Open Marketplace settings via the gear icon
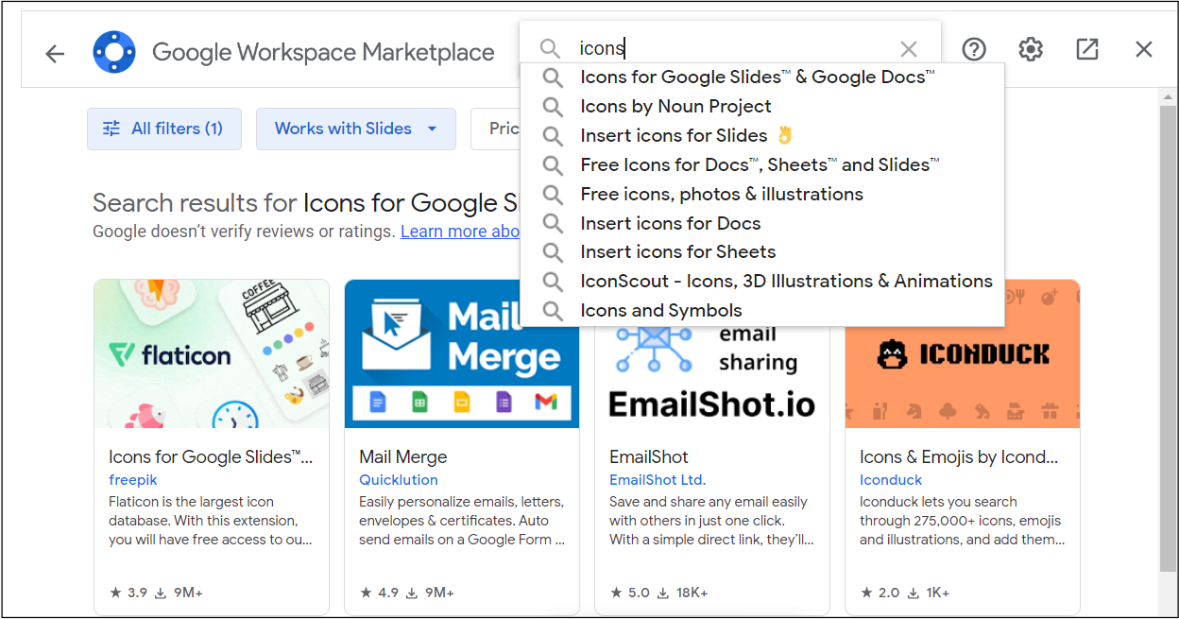1179x619 pixels. [x=1030, y=48]
